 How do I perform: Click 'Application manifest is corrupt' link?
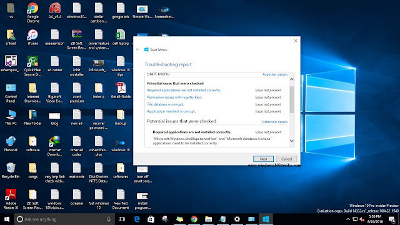[x=171, y=111]
